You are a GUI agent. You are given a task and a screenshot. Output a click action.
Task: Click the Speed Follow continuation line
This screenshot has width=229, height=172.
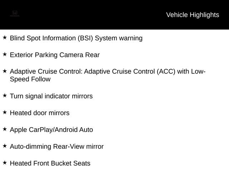click(30, 79)
